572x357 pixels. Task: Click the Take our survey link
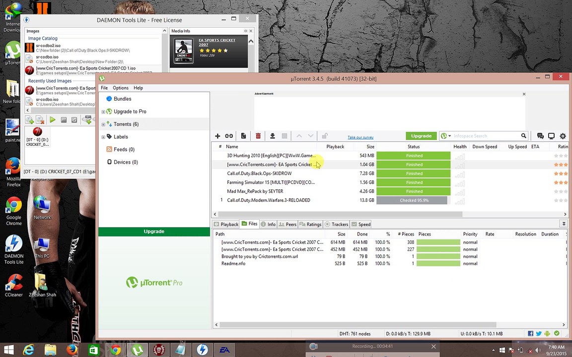360,137
